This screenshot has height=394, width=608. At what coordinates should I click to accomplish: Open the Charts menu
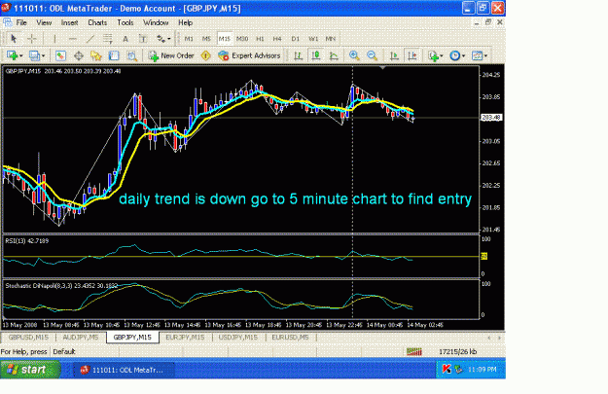pyautogui.click(x=97, y=22)
